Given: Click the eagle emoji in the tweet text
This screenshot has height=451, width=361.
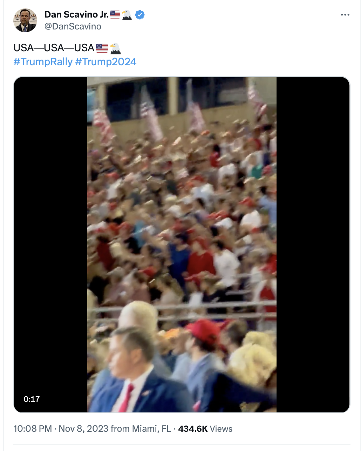Looking at the screenshot, I should [115, 48].
